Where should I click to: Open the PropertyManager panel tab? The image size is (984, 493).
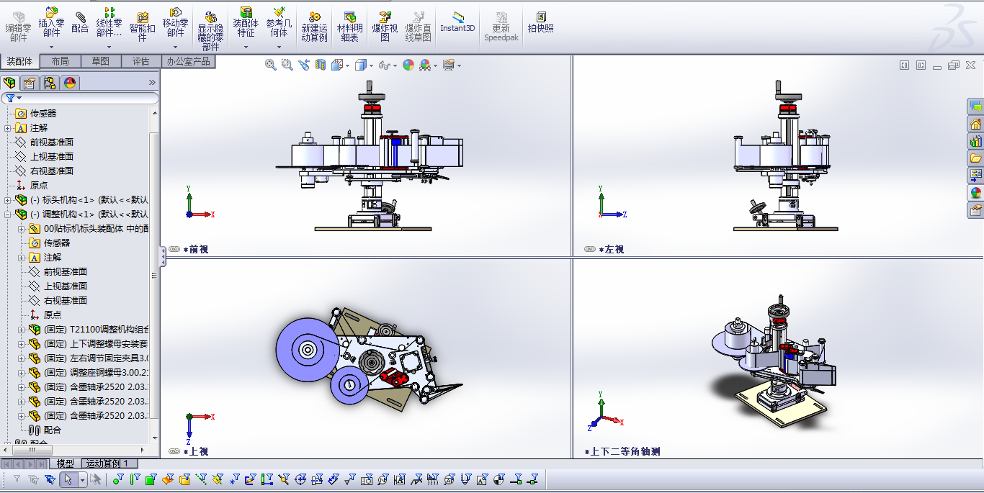[x=30, y=83]
